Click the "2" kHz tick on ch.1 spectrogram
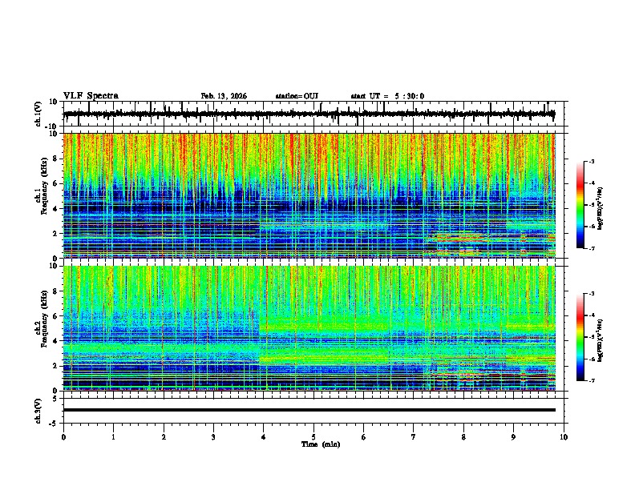Image resolution: width=635 pixels, height=490 pixels. tap(55, 234)
